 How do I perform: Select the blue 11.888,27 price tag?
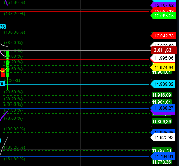[x=163, y=108]
